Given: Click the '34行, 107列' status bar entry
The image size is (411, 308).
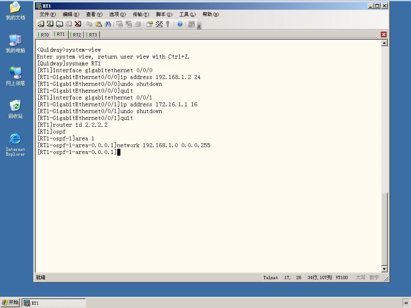Looking at the screenshot, I should (x=319, y=278).
